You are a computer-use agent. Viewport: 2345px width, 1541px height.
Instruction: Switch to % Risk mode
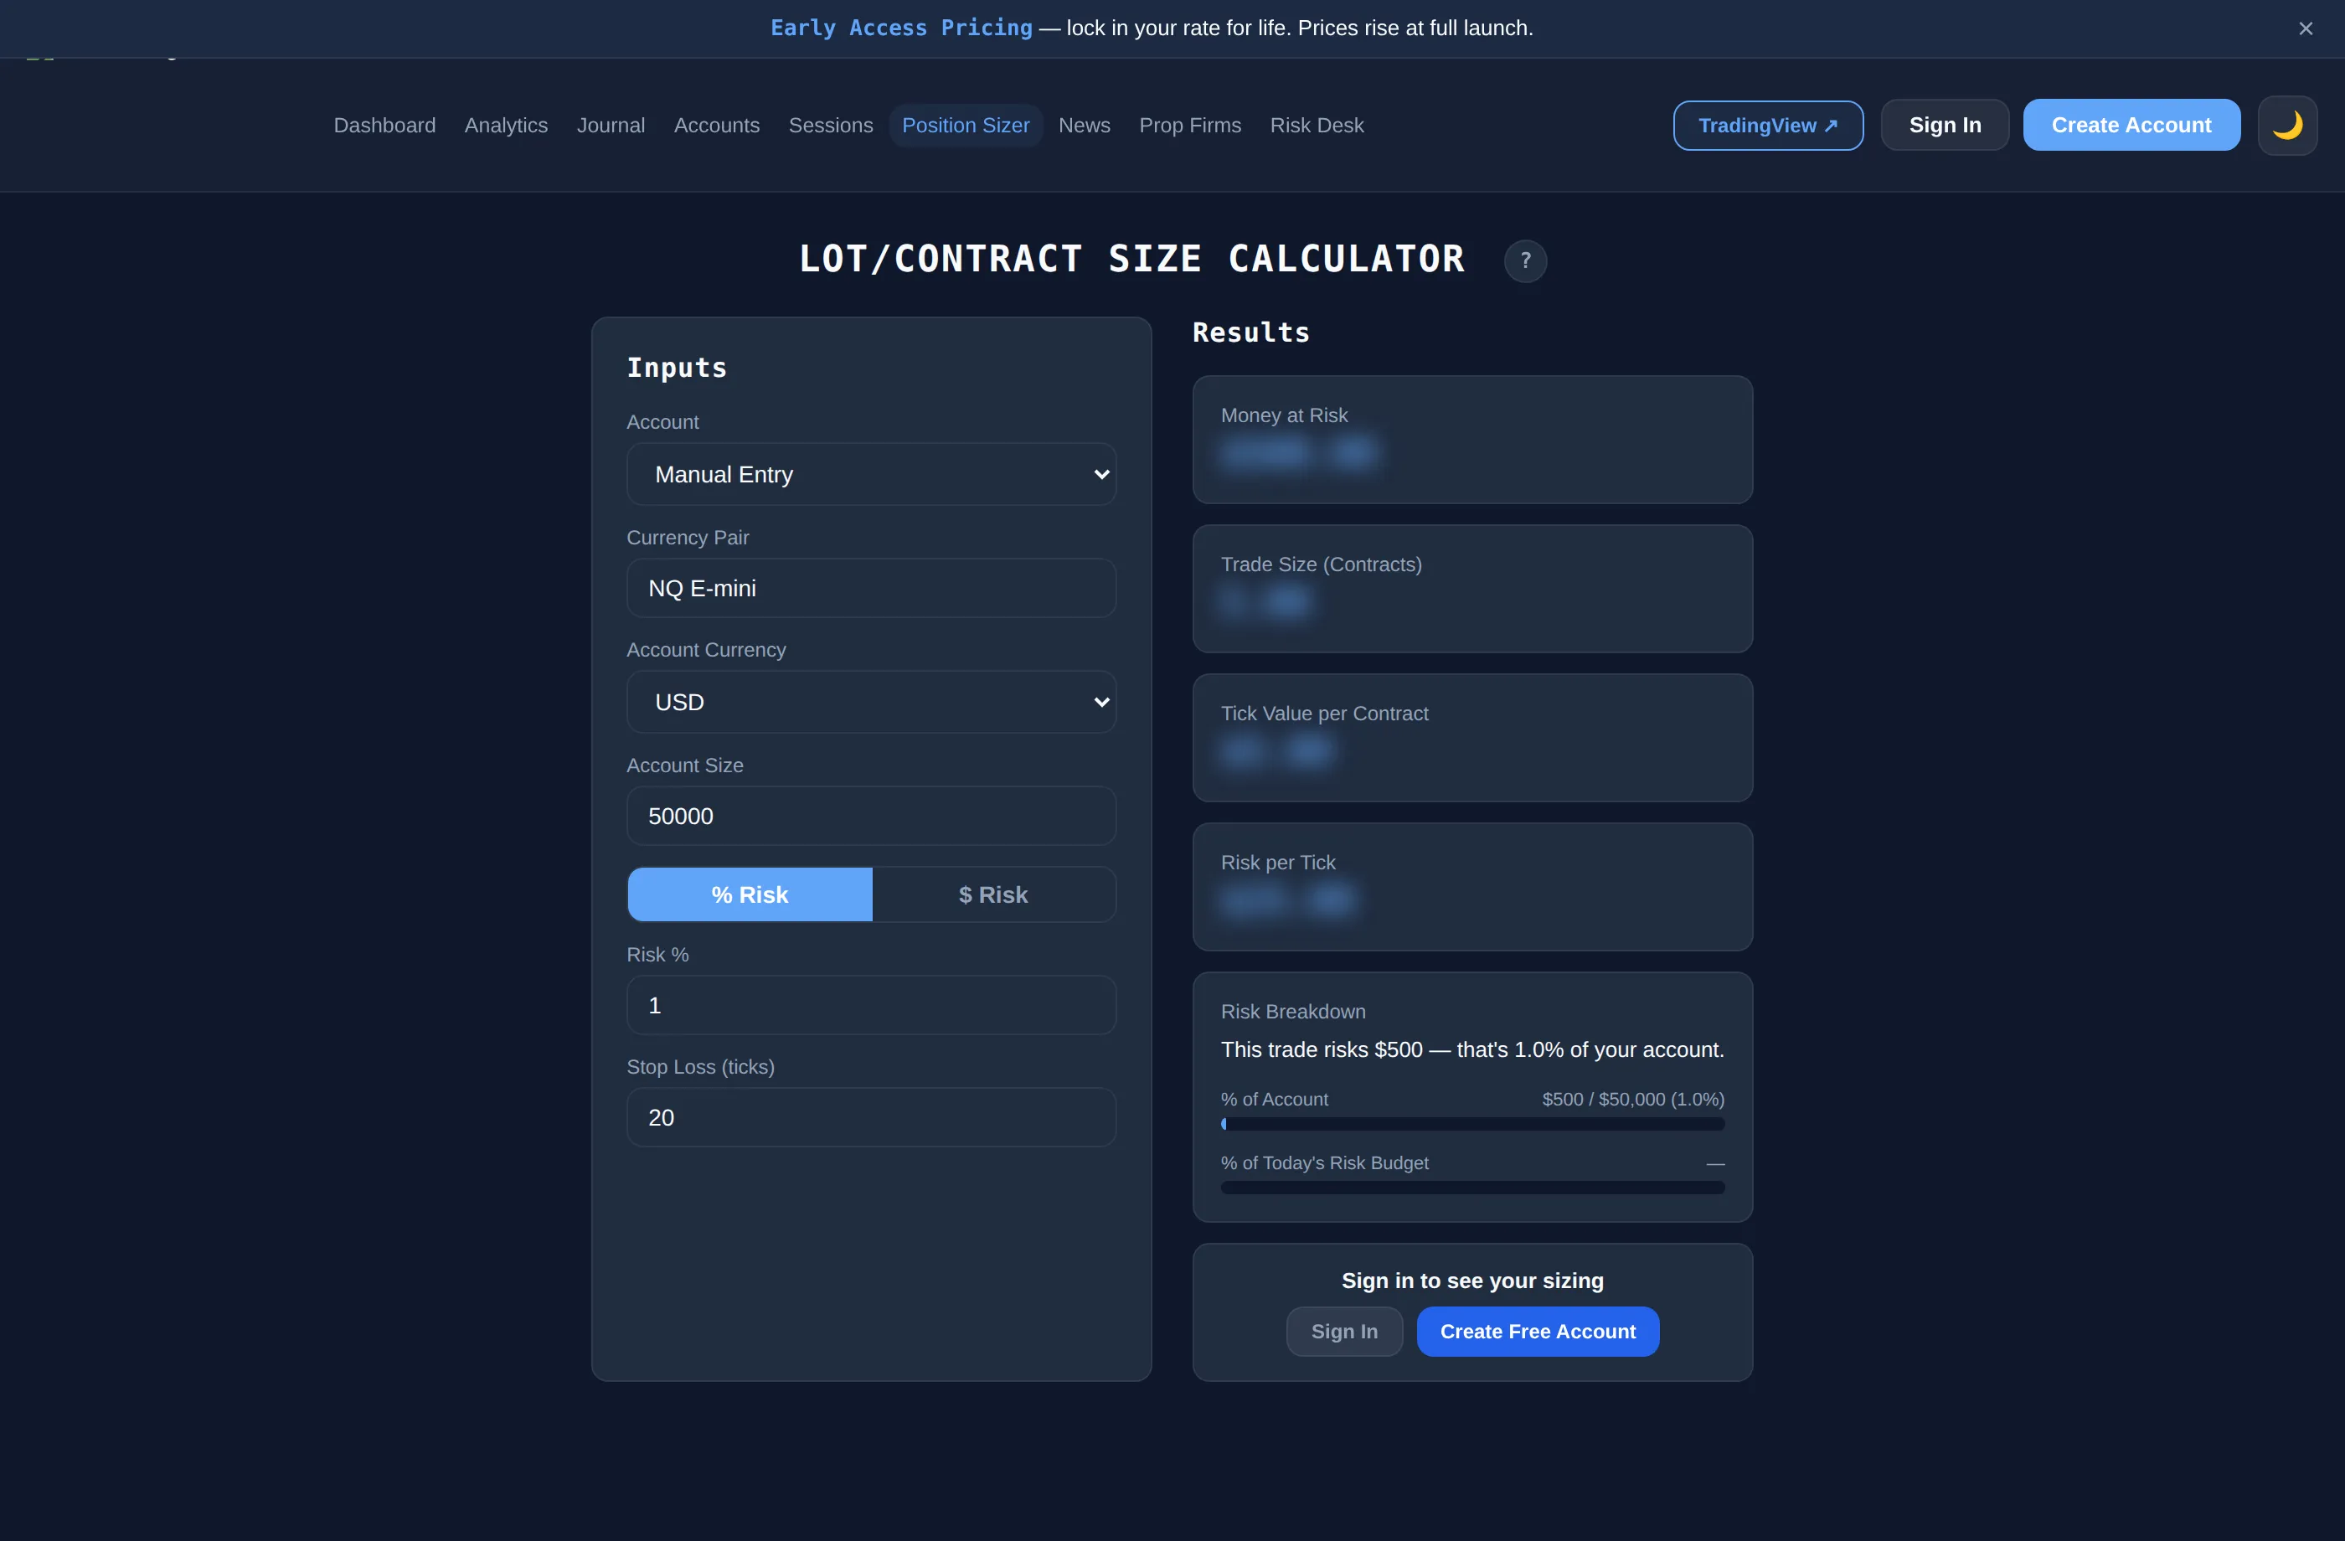750,894
